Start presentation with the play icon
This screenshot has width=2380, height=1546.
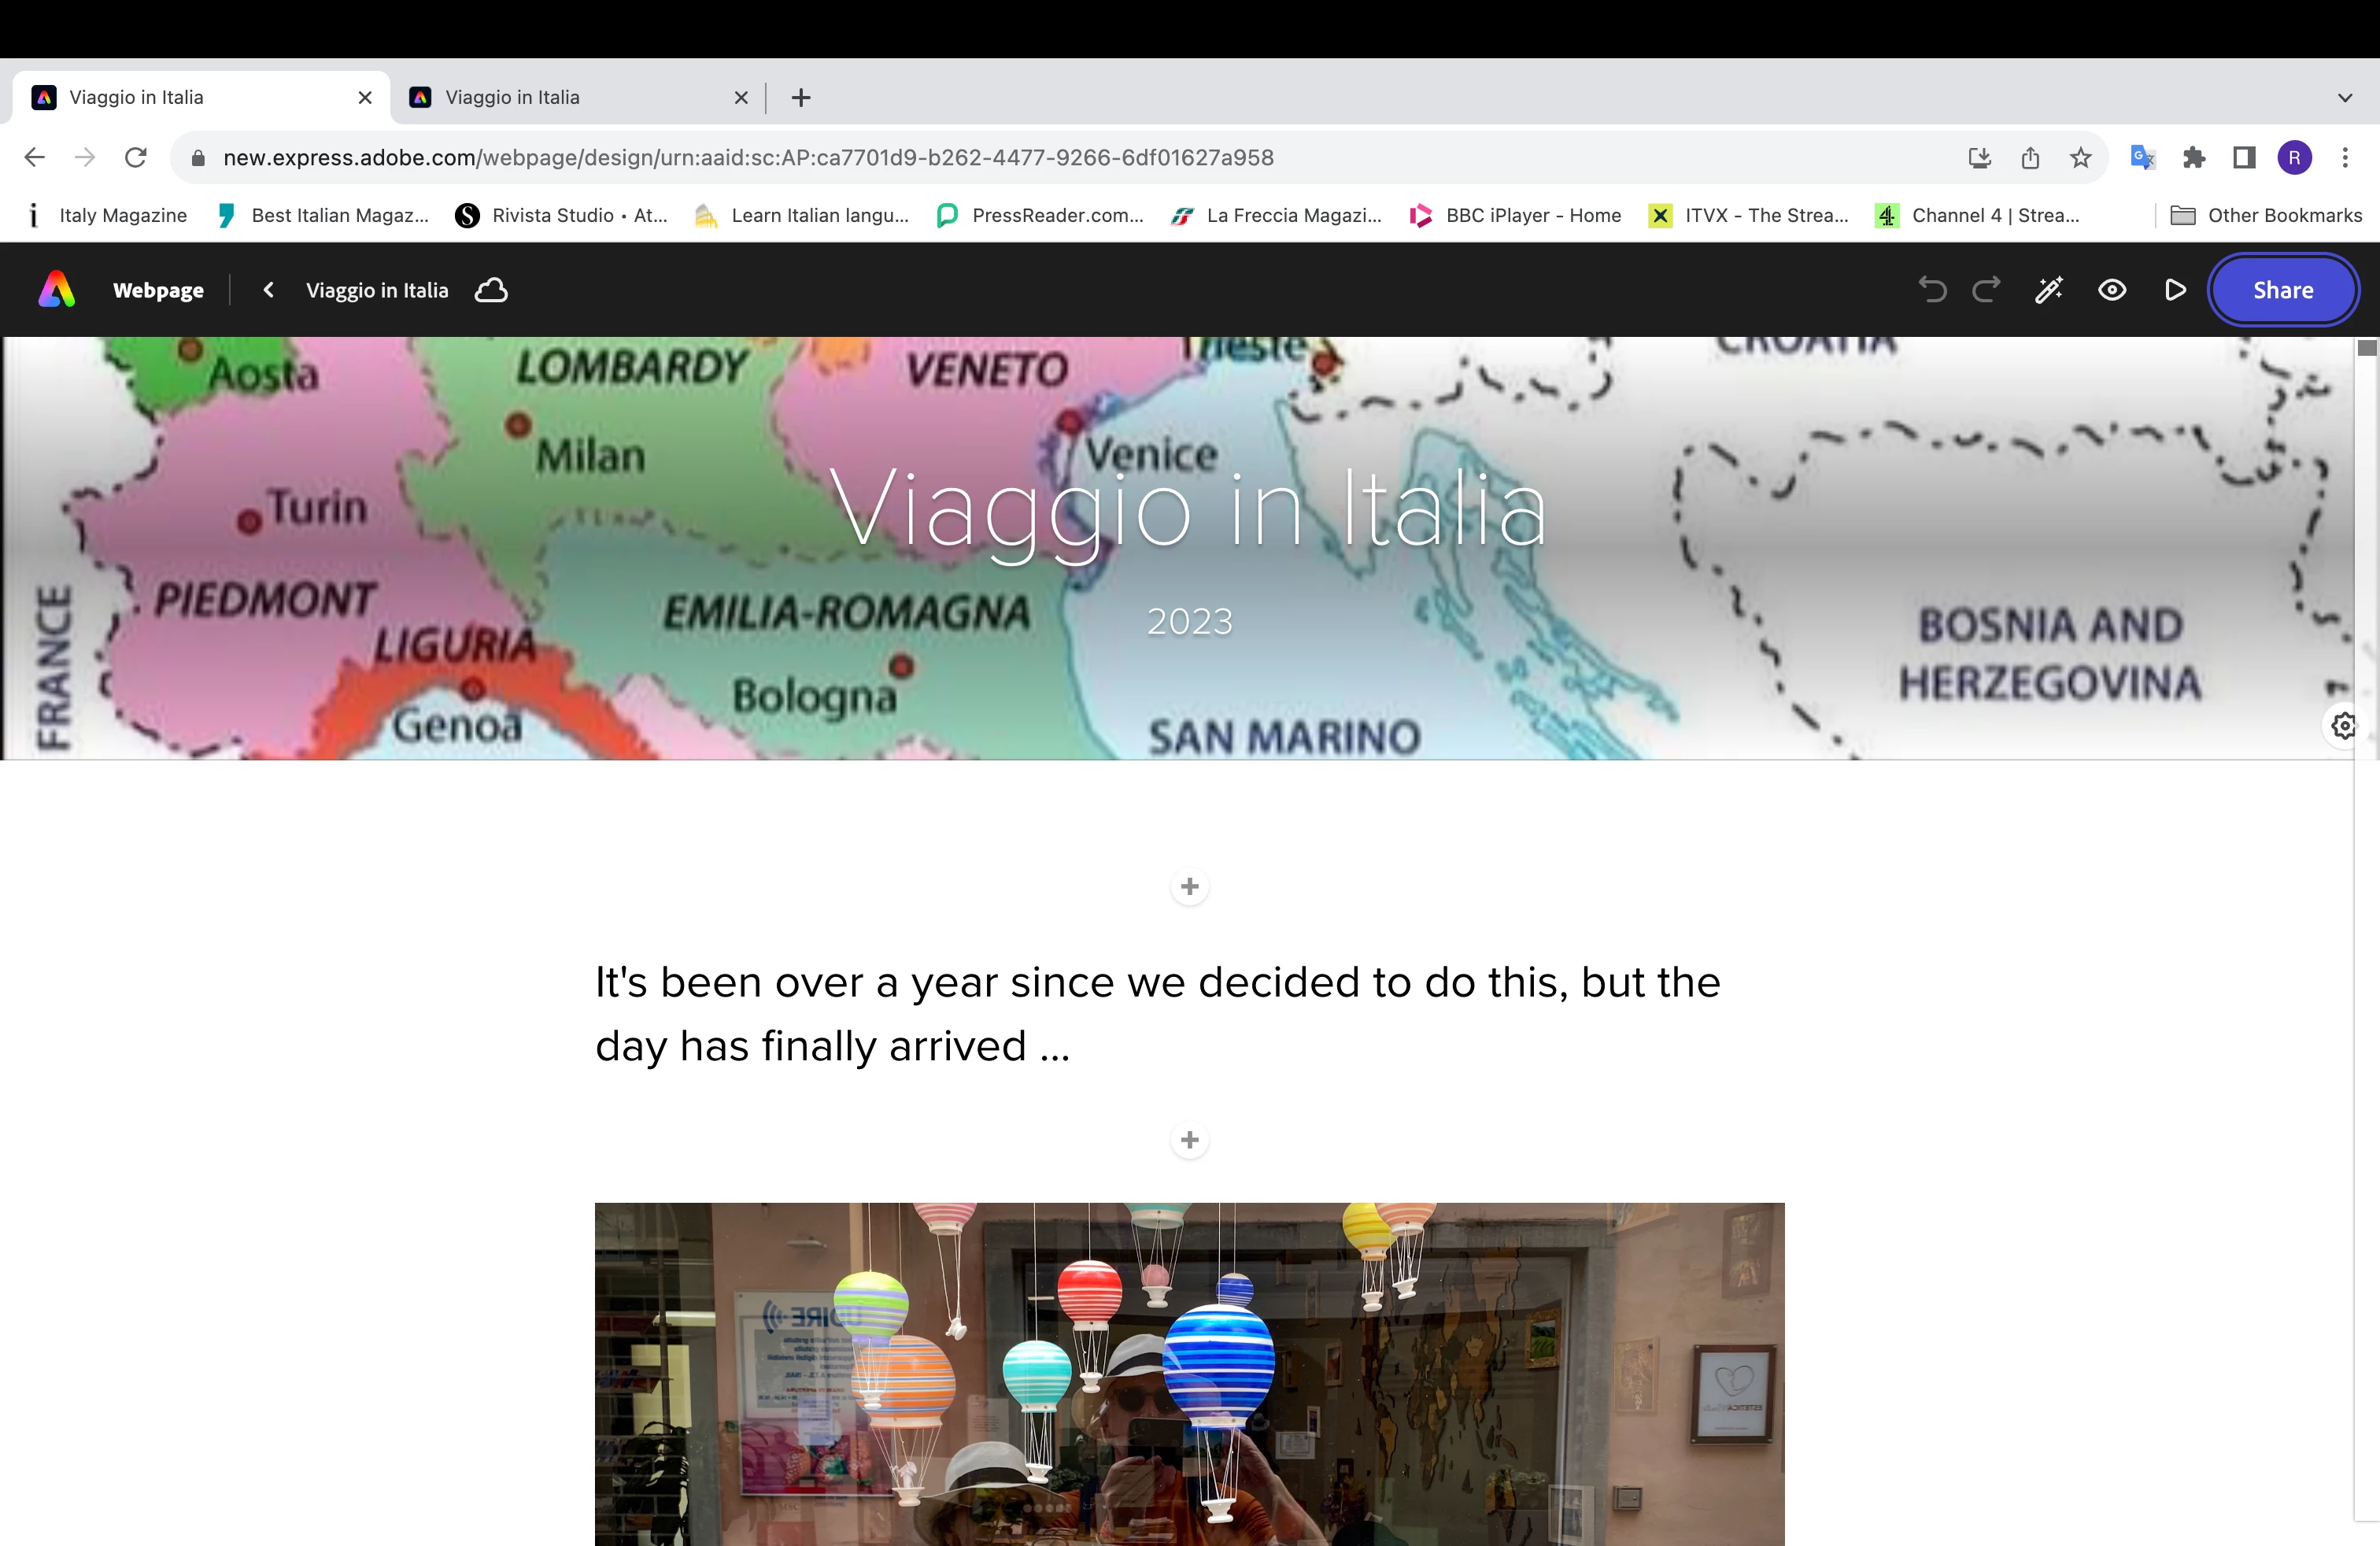coord(2174,290)
